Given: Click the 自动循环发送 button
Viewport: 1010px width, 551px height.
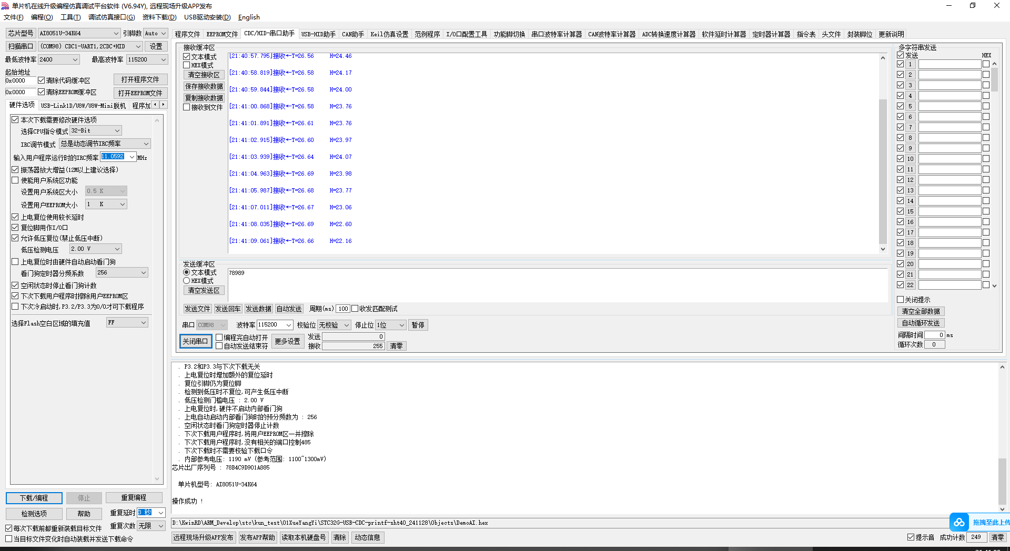Looking at the screenshot, I should tap(921, 323).
